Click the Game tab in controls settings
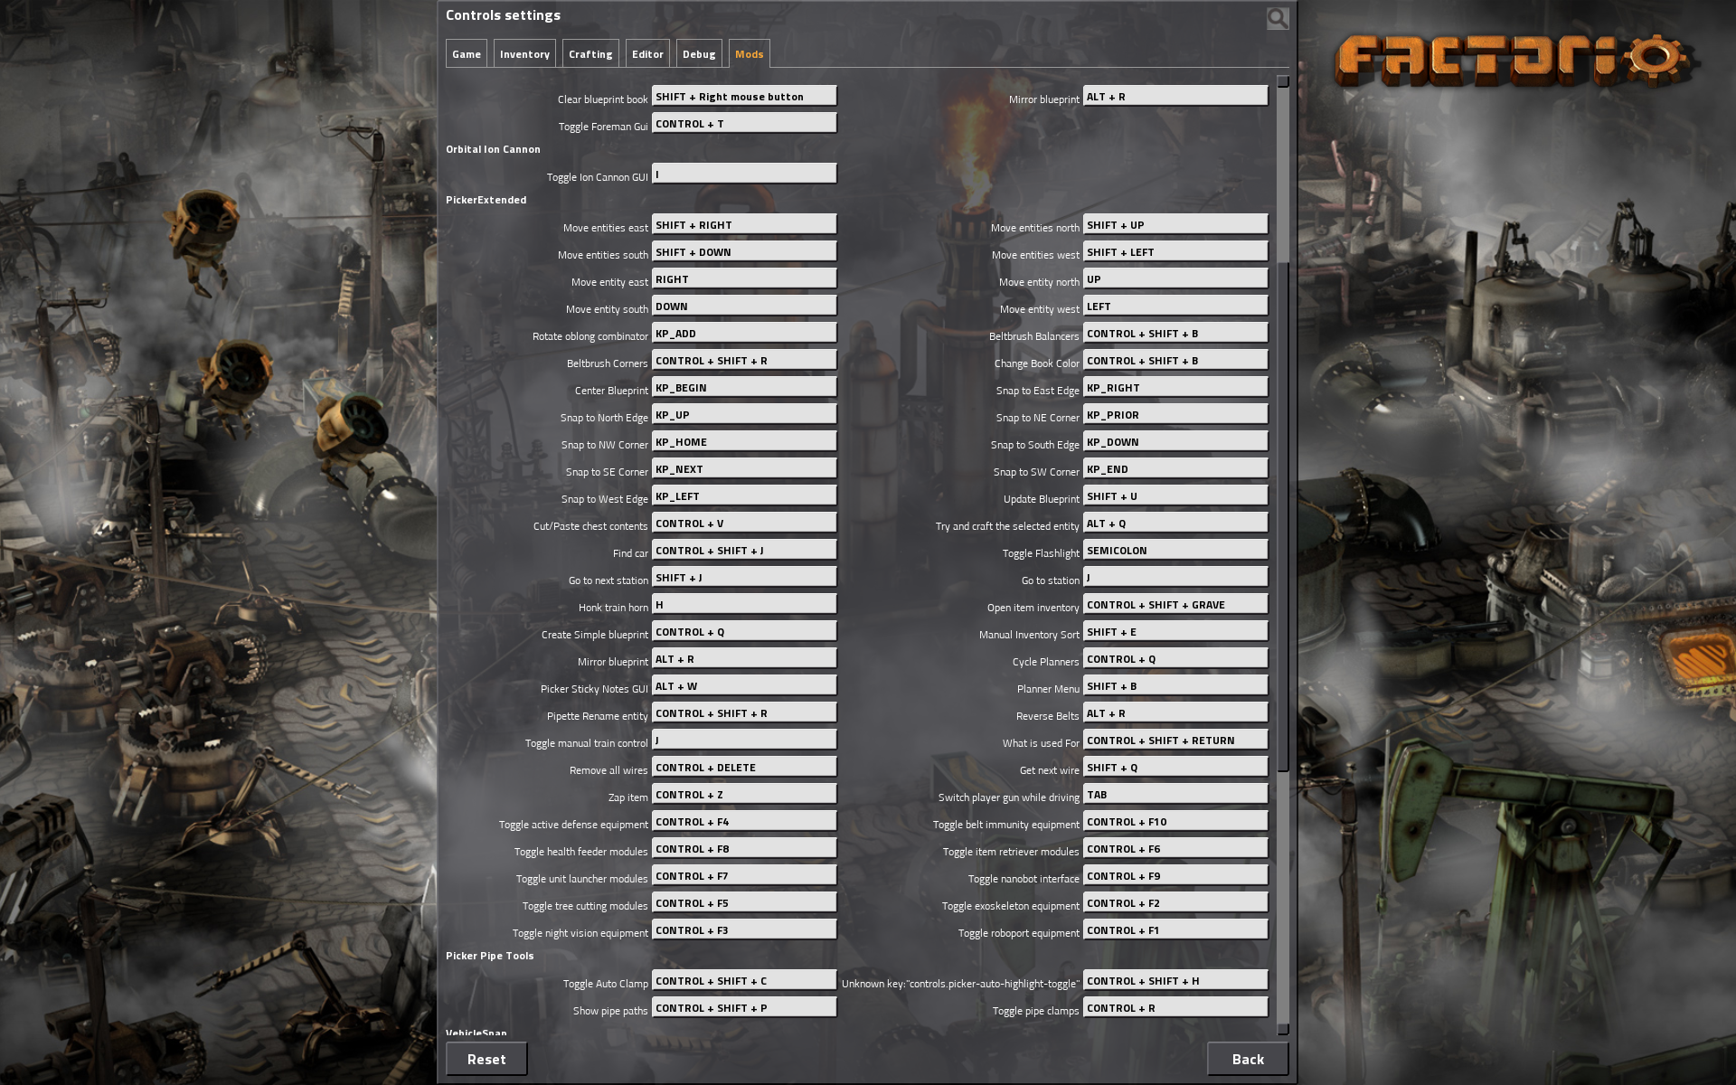1736x1085 pixels. pos(465,52)
